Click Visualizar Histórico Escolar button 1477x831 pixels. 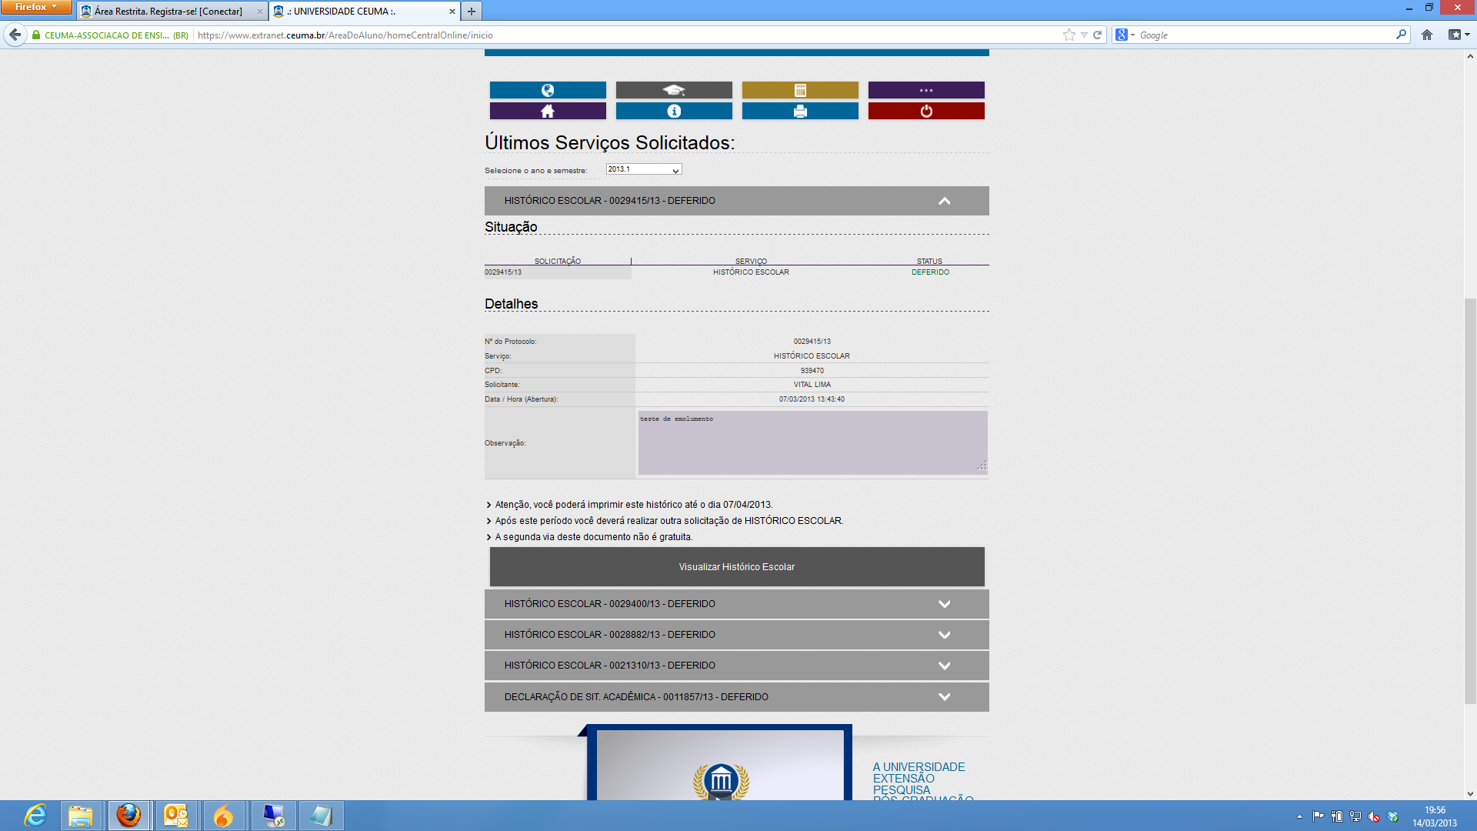[737, 567]
